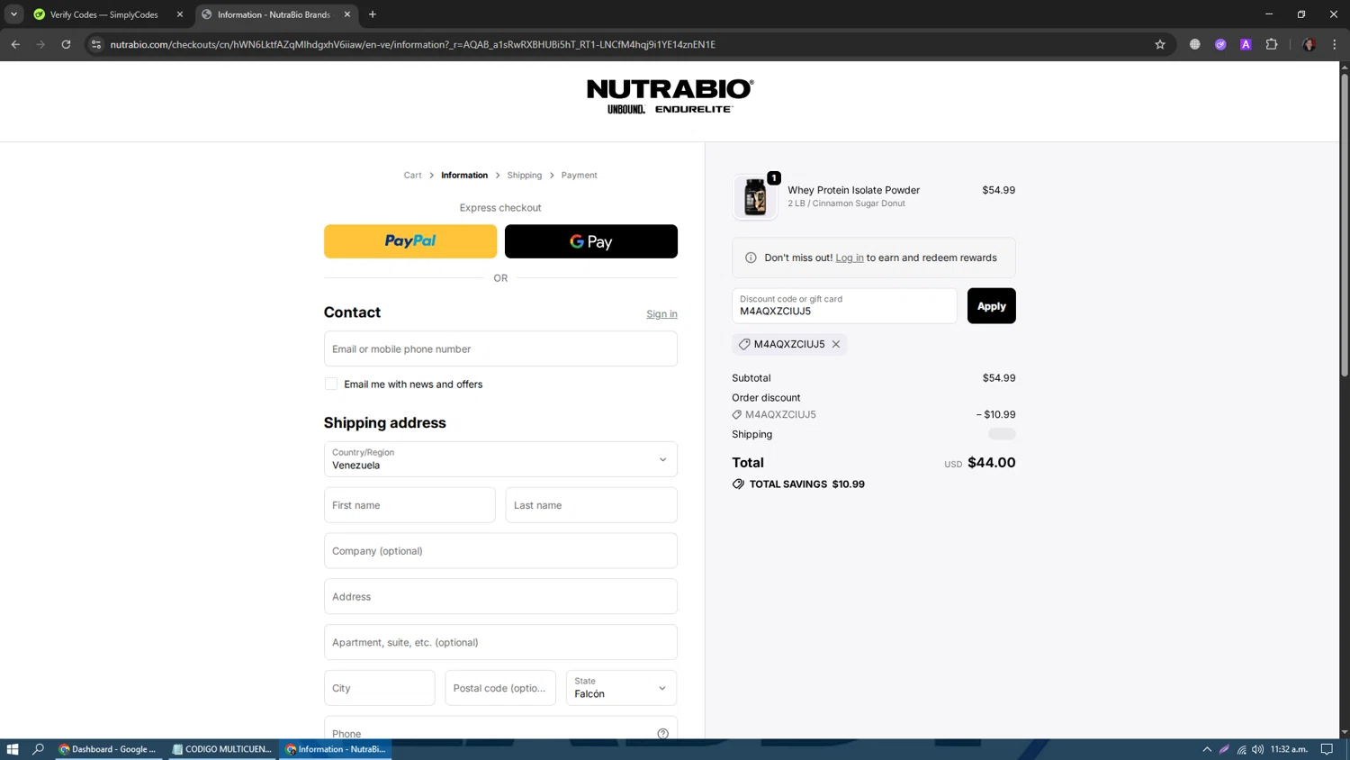Open the Extensions puzzle icon
Viewport: 1350px width, 760px height.
(x=1272, y=44)
